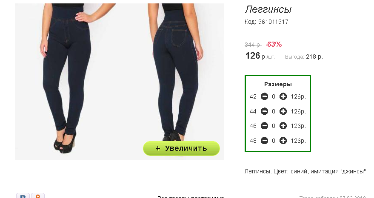Click the green Увеличить zoom button

pyautogui.click(x=181, y=148)
